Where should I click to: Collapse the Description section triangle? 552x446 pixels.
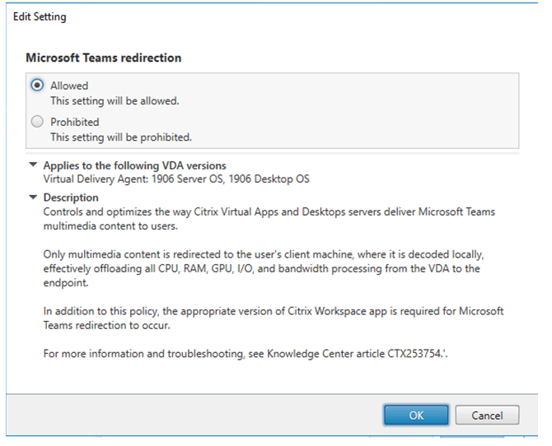pyautogui.click(x=33, y=197)
